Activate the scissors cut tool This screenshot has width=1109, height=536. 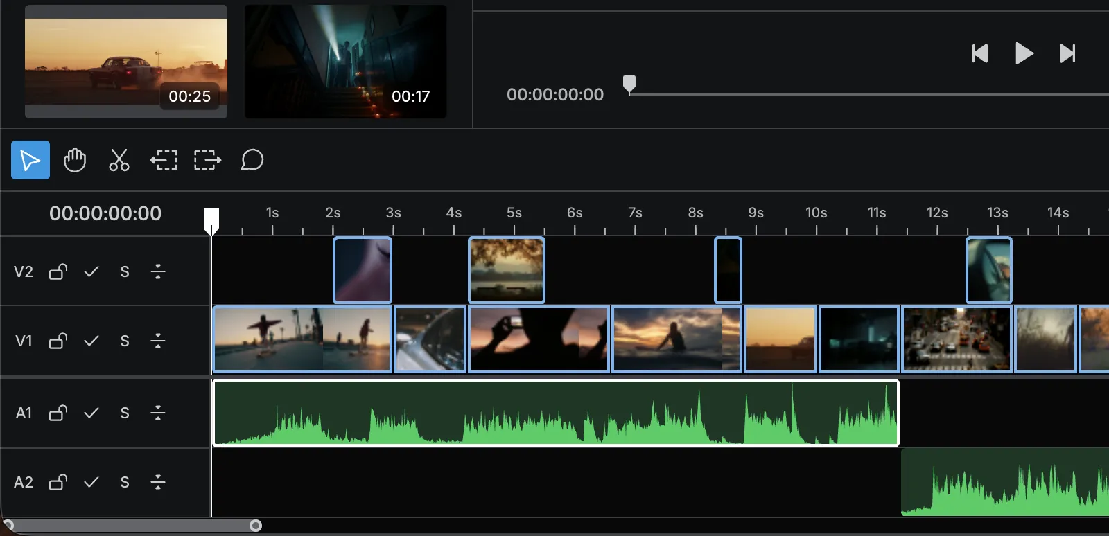point(119,160)
